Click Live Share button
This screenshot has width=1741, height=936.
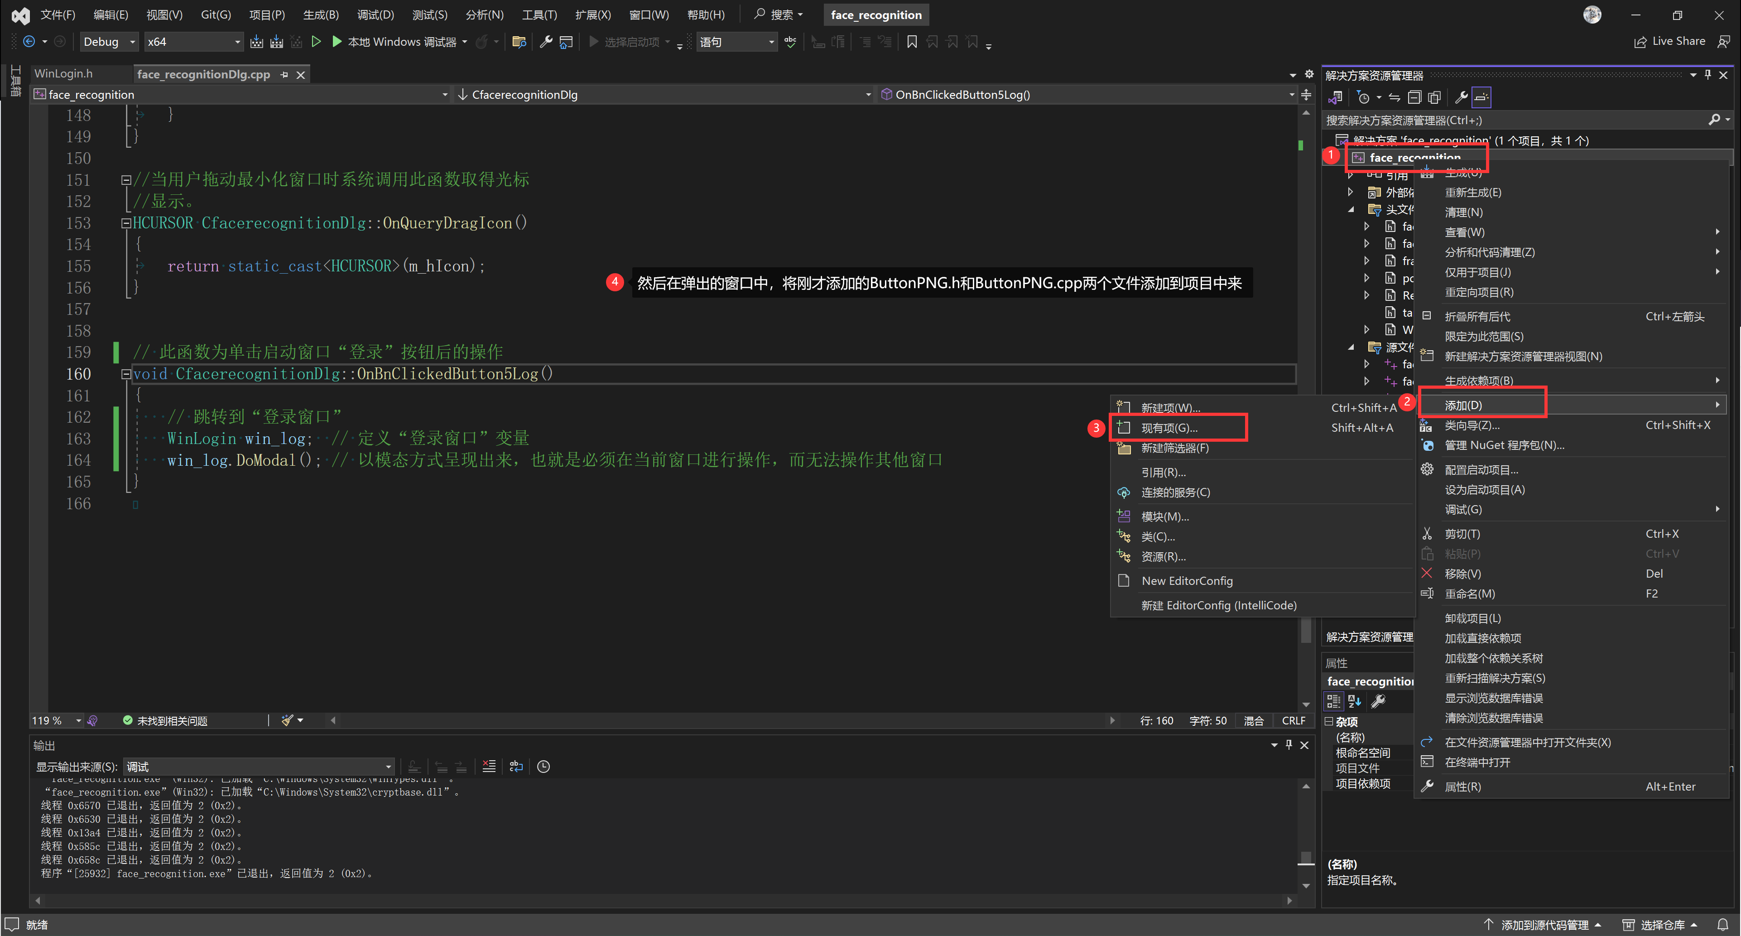coord(1669,42)
